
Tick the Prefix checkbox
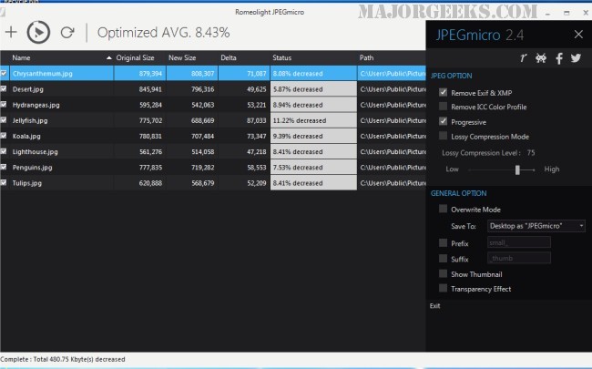[x=443, y=242]
